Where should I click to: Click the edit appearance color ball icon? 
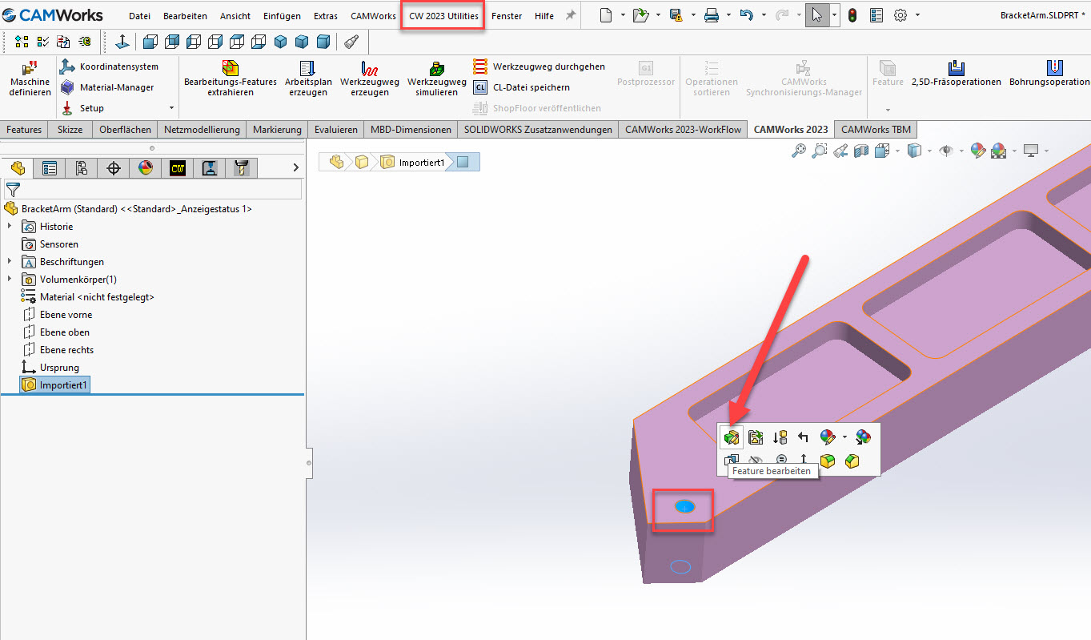pyautogui.click(x=977, y=150)
